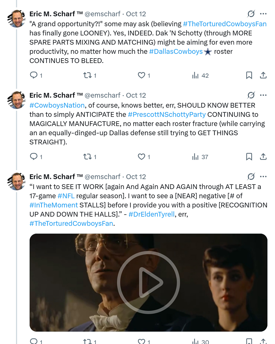This screenshot has height=344, width=275.
Task: Open the #PrescottNSchottyParty hashtag
Action: (166, 115)
